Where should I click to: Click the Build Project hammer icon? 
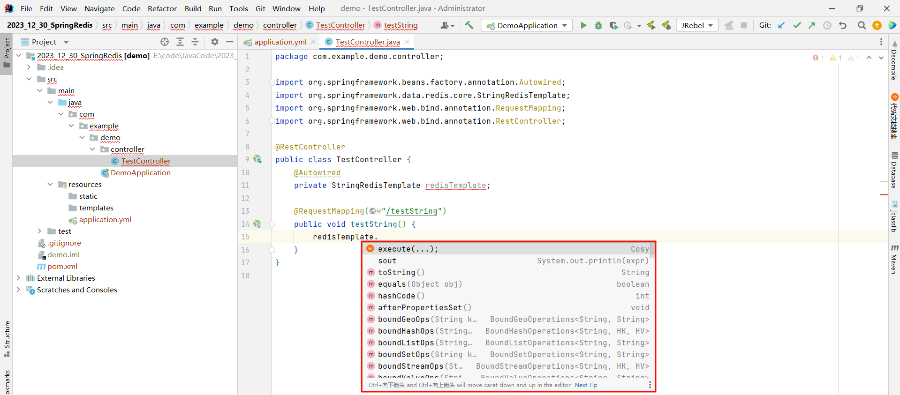(469, 25)
